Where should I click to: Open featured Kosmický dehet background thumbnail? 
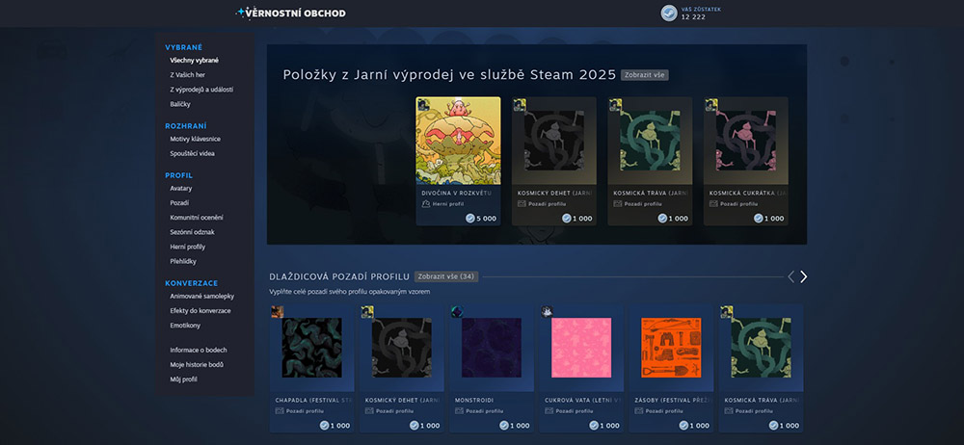point(554,141)
